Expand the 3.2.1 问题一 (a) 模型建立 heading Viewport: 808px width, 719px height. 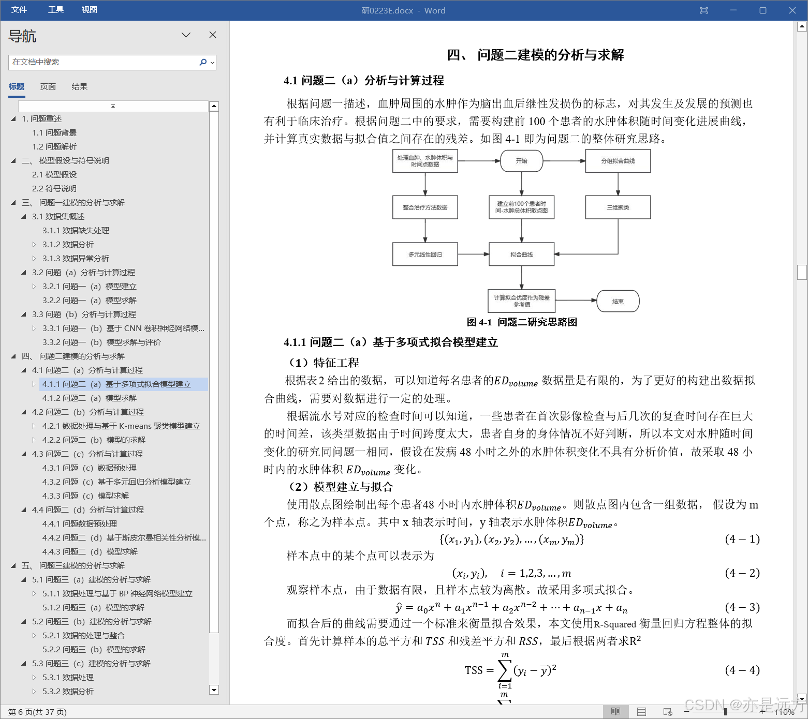pyautogui.click(x=34, y=287)
